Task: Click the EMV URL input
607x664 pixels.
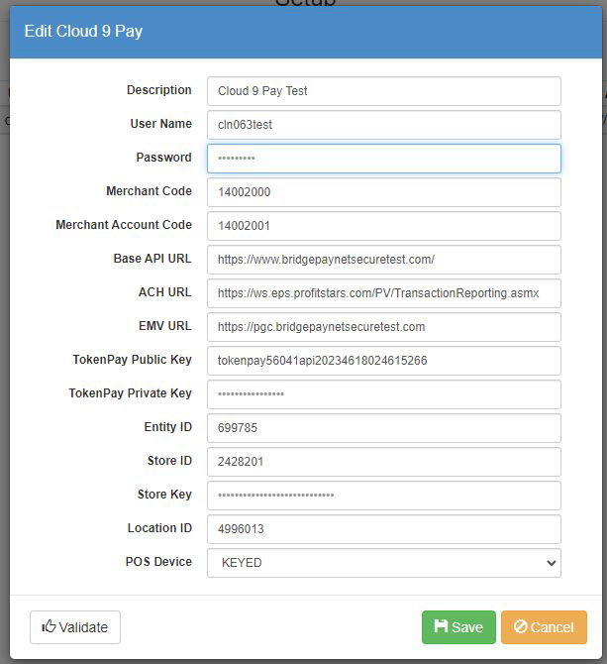Action: coord(383,327)
